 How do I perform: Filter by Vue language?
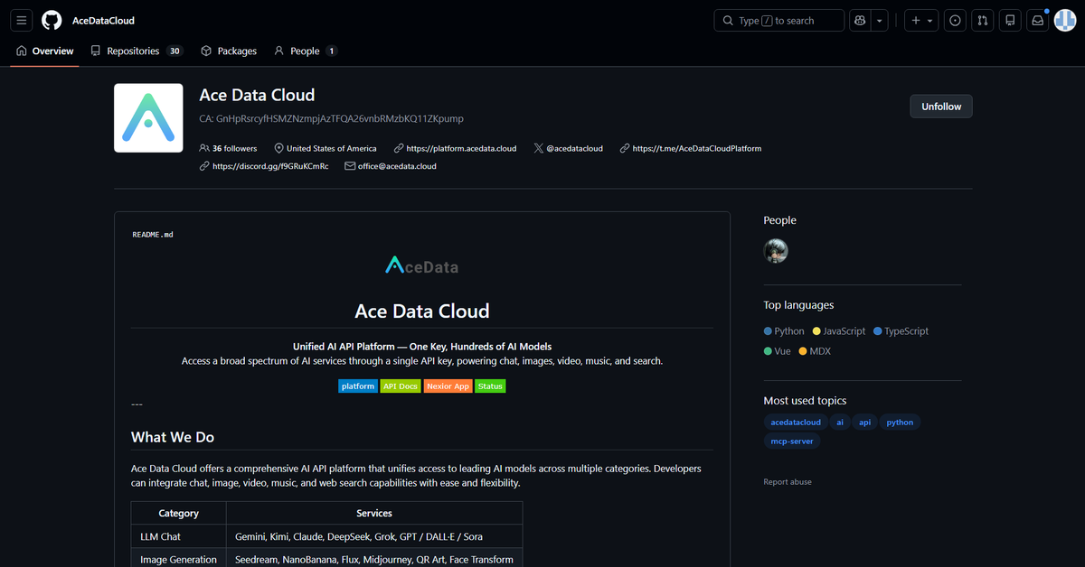[x=778, y=351]
